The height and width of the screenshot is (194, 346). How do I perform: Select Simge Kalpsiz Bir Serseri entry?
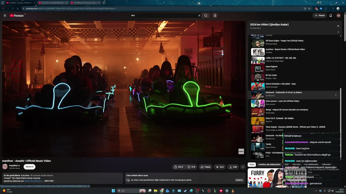click(x=294, y=112)
